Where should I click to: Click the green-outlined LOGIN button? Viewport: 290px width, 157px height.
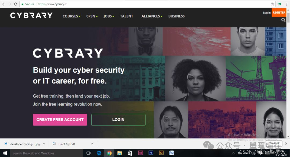[118, 120]
